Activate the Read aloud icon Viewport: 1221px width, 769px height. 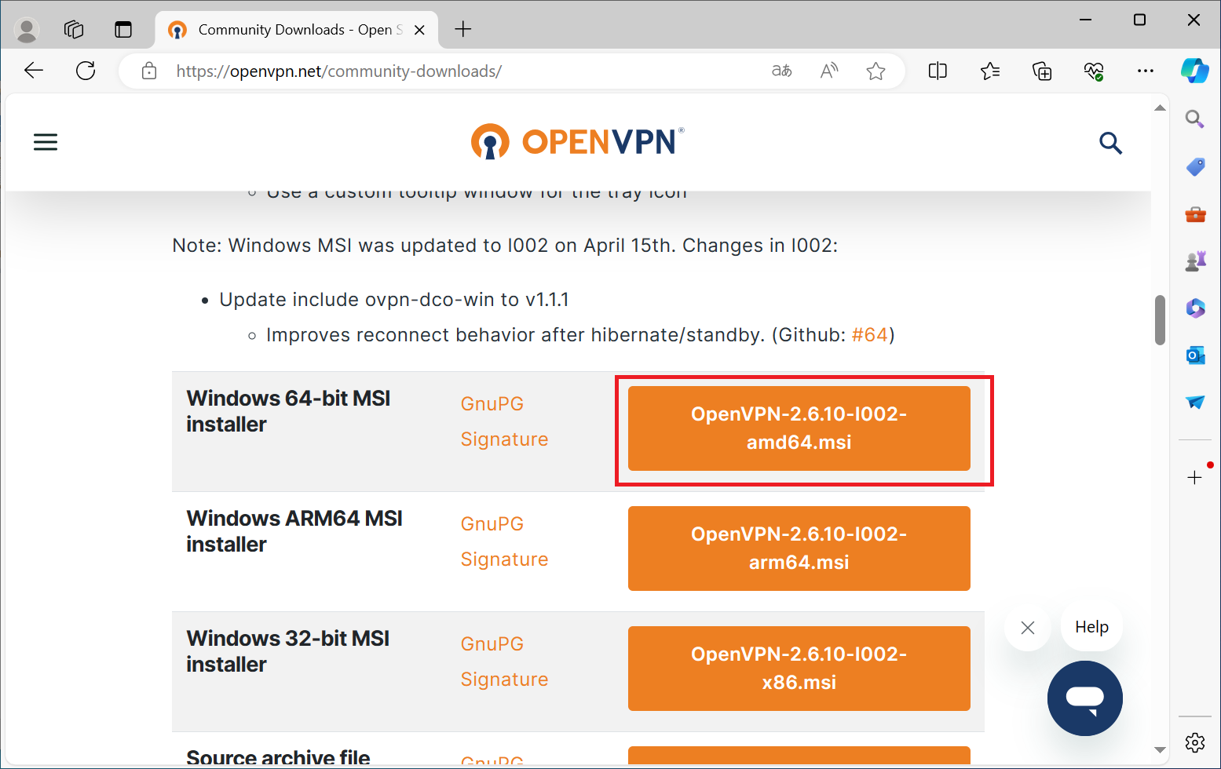(x=829, y=71)
